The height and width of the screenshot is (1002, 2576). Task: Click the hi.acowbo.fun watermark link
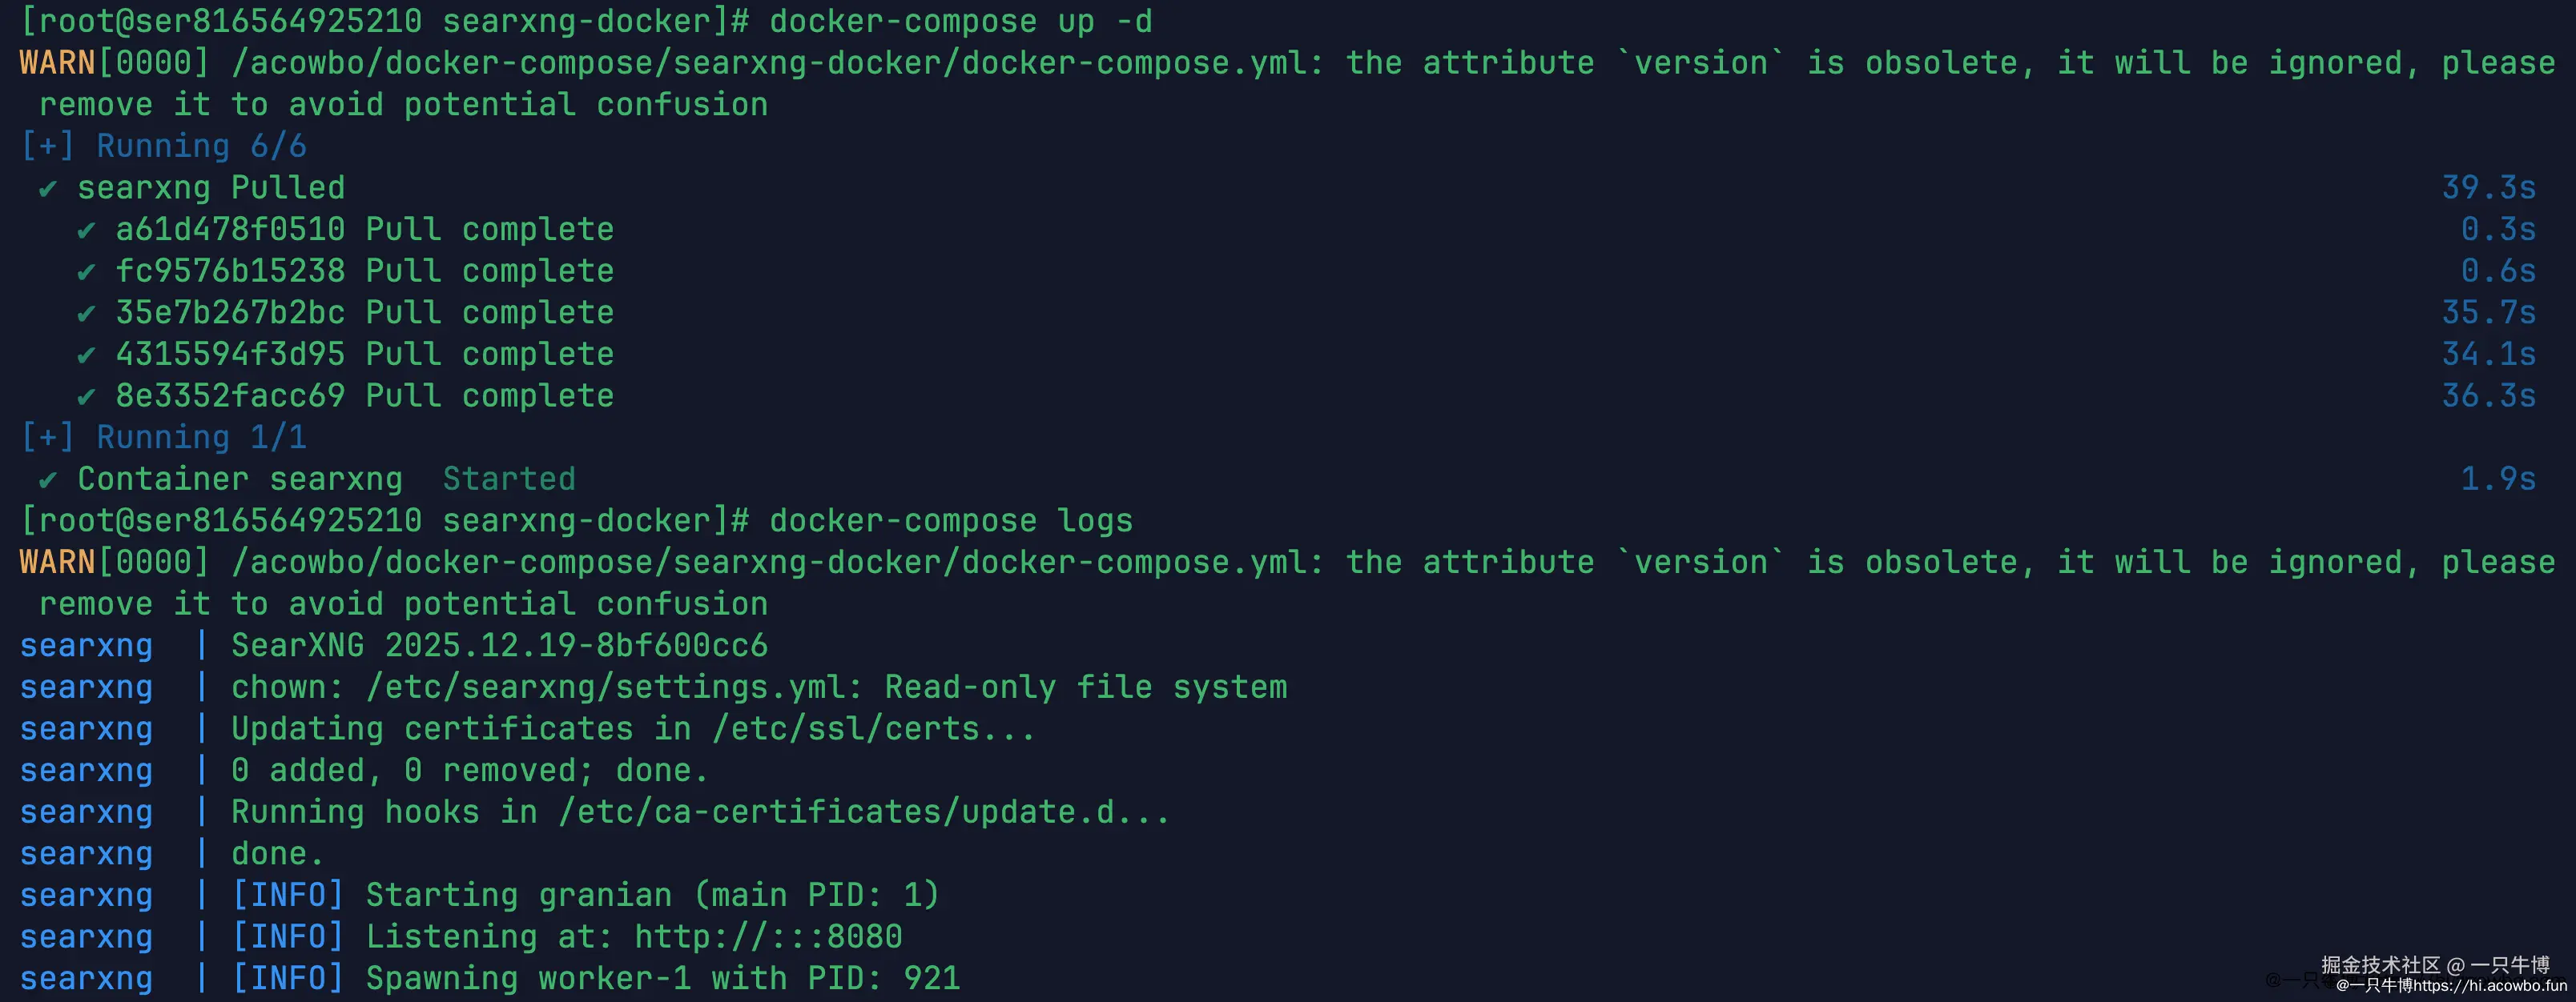coord(2489,986)
